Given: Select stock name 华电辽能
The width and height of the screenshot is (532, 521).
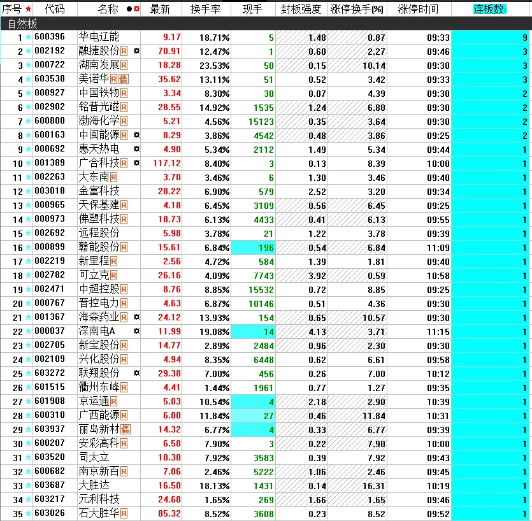Looking at the screenshot, I should pos(99,37).
